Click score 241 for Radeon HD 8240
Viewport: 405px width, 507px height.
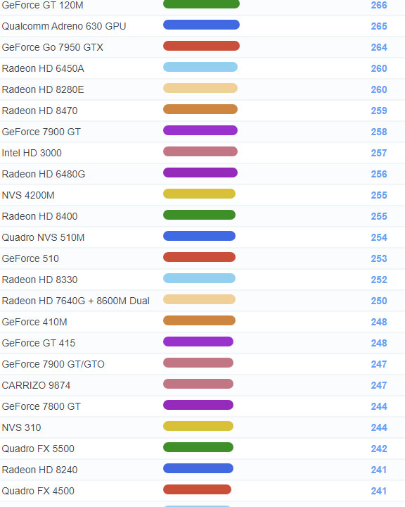click(379, 470)
